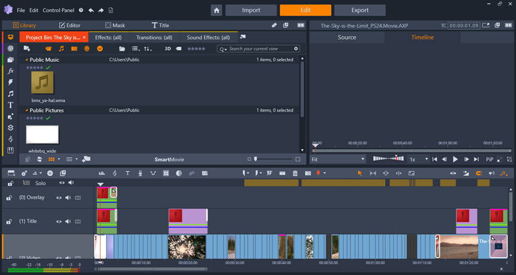Image resolution: width=516 pixels, height=275 pixels.
Task: Click the Import button
Action: click(251, 10)
